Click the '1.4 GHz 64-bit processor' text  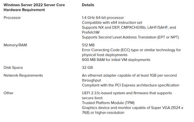[x=103, y=18]
